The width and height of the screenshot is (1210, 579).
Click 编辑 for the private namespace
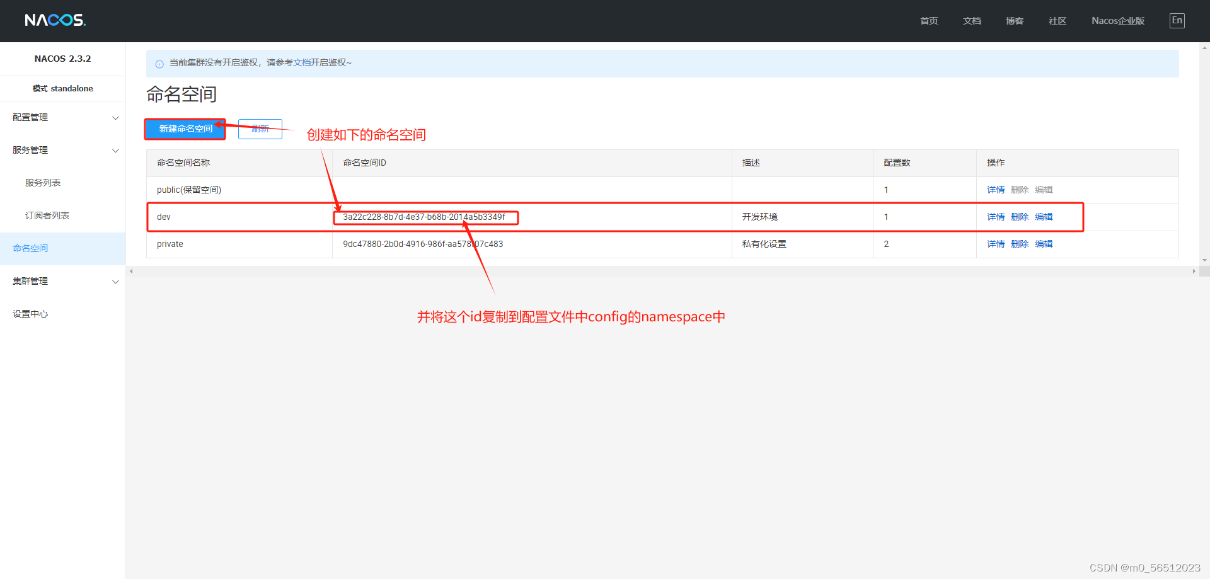point(1044,244)
